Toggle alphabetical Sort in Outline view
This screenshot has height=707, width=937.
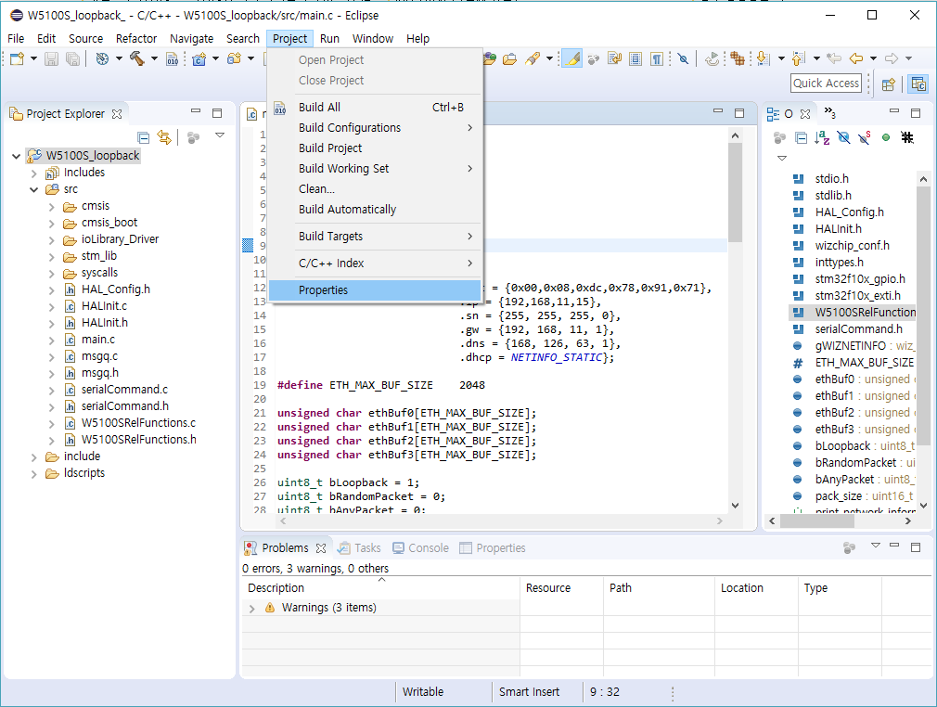coord(822,138)
